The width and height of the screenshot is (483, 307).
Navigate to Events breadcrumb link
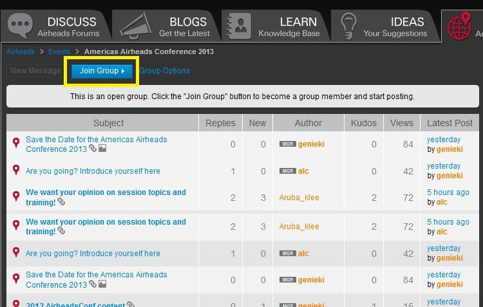pos(59,51)
